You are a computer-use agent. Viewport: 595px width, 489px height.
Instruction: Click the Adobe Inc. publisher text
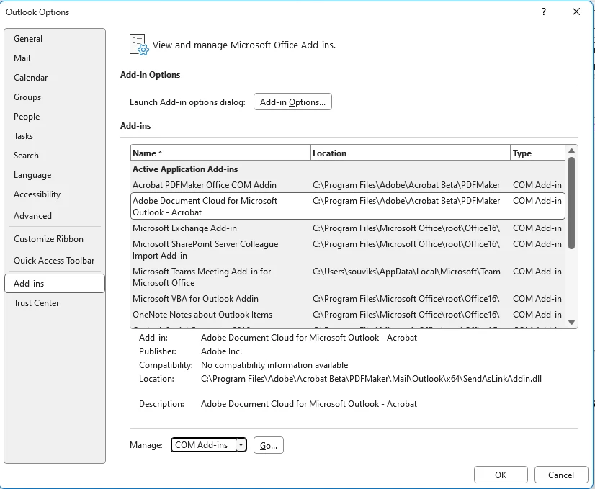pos(221,351)
